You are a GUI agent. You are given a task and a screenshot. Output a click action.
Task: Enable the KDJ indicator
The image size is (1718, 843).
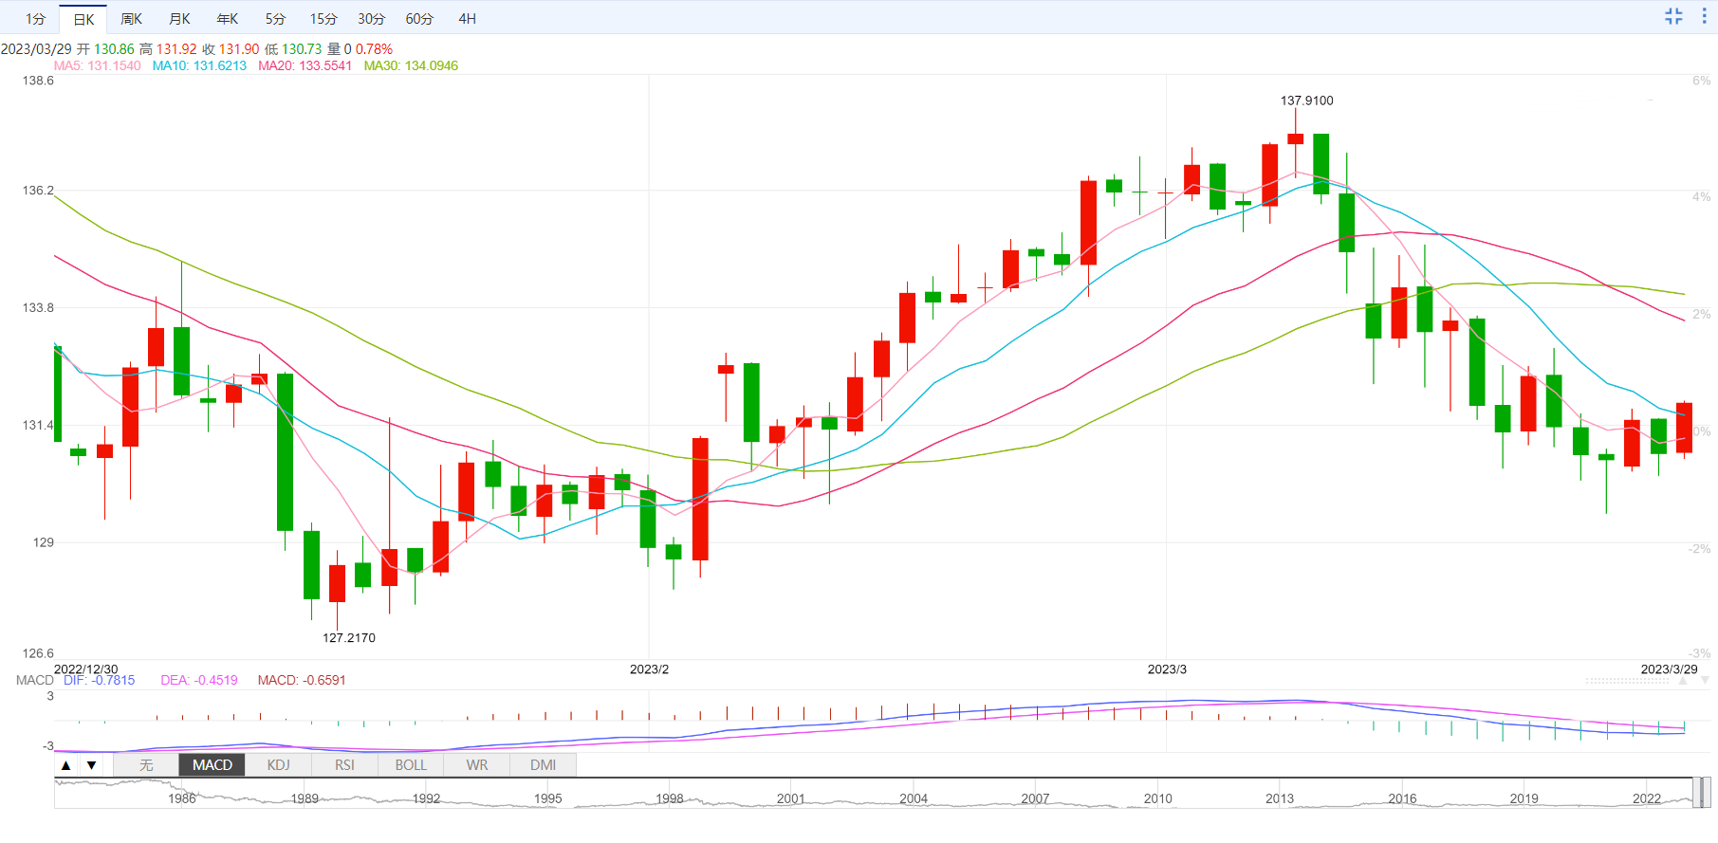[x=278, y=765]
